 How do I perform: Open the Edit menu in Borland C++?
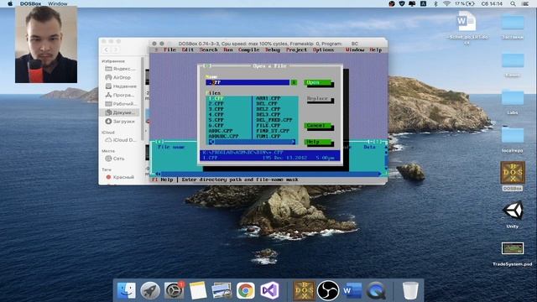188,50
